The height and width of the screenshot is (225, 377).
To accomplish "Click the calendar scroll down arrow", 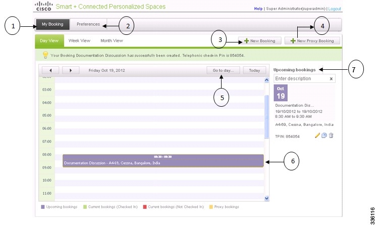I will pyautogui.click(x=266, y=198).
